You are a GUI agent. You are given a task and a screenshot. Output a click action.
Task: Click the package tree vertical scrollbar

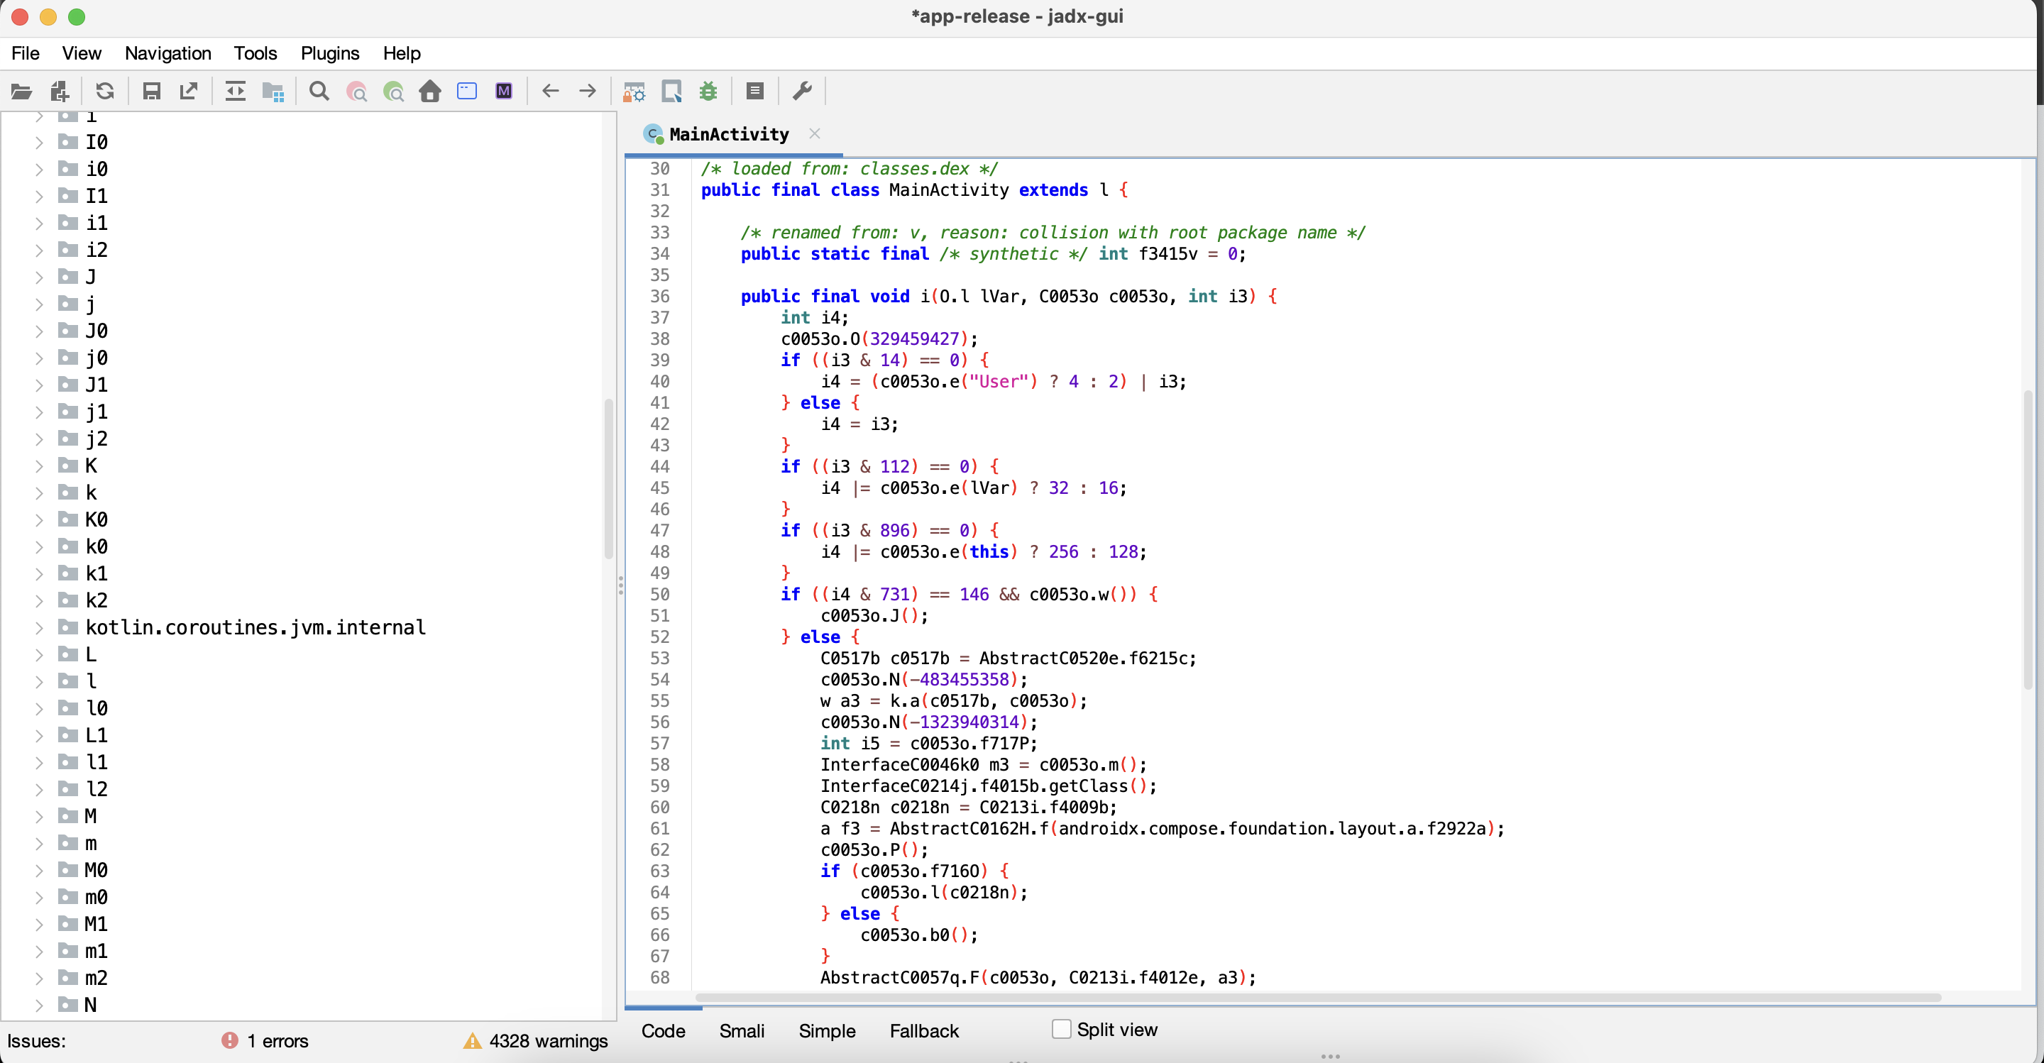[609, 479]
